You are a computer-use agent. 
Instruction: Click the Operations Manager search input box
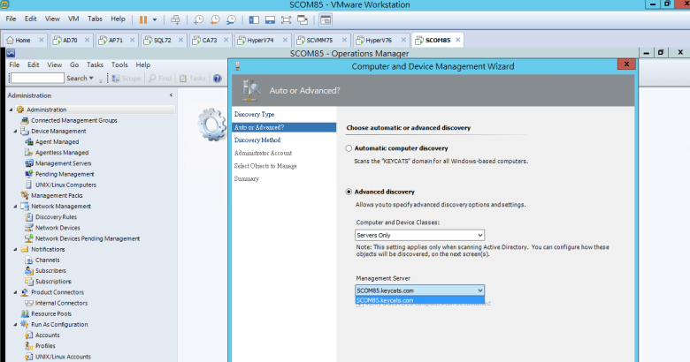click(36, 78)
